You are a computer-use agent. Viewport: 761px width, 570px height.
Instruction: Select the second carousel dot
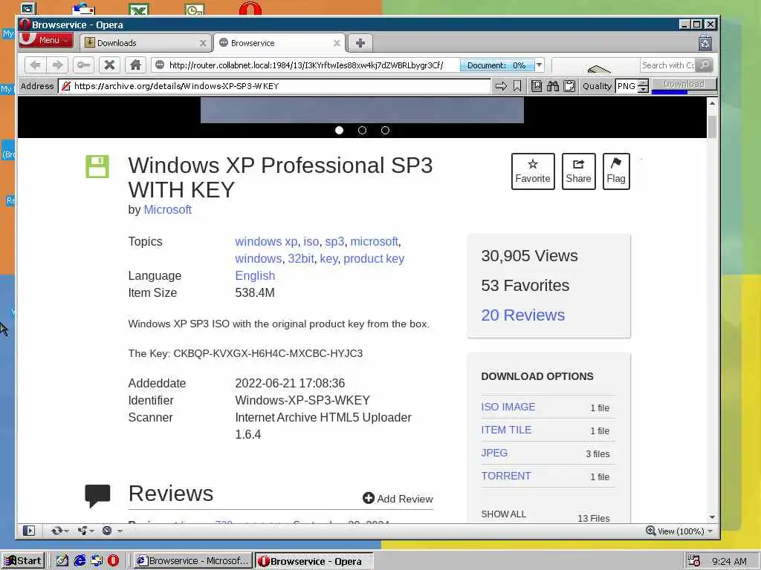coord(362,130)
